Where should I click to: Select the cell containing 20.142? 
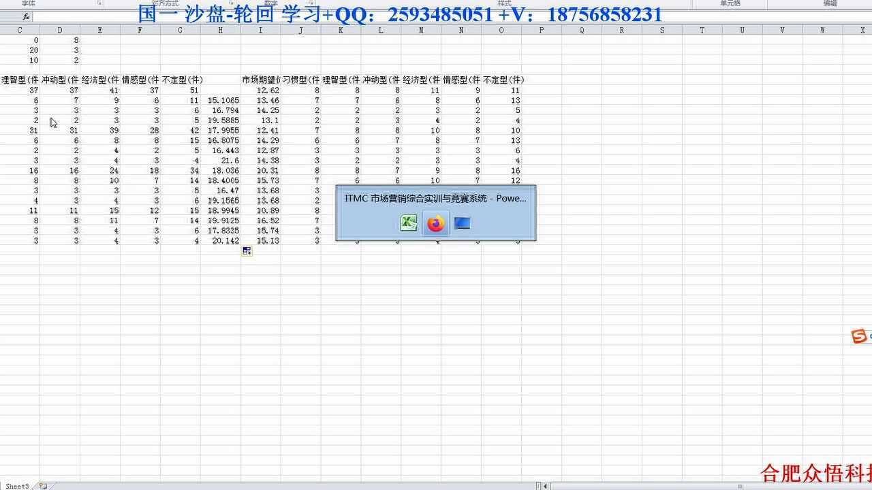pyautogui.click(x=220, y=241)
